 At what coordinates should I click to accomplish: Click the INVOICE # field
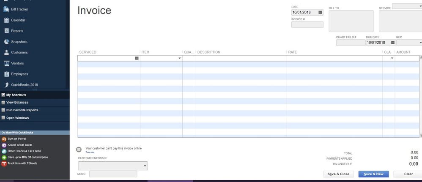(307, 25)
